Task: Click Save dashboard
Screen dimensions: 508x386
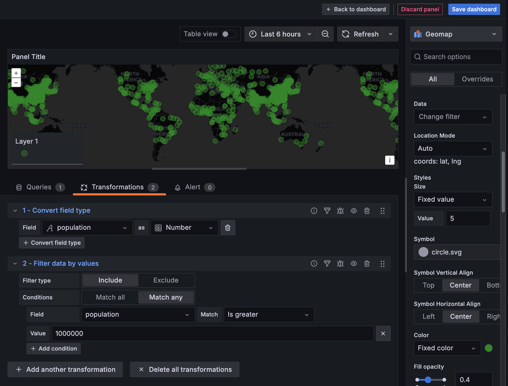Action: (x=474, y=9)
